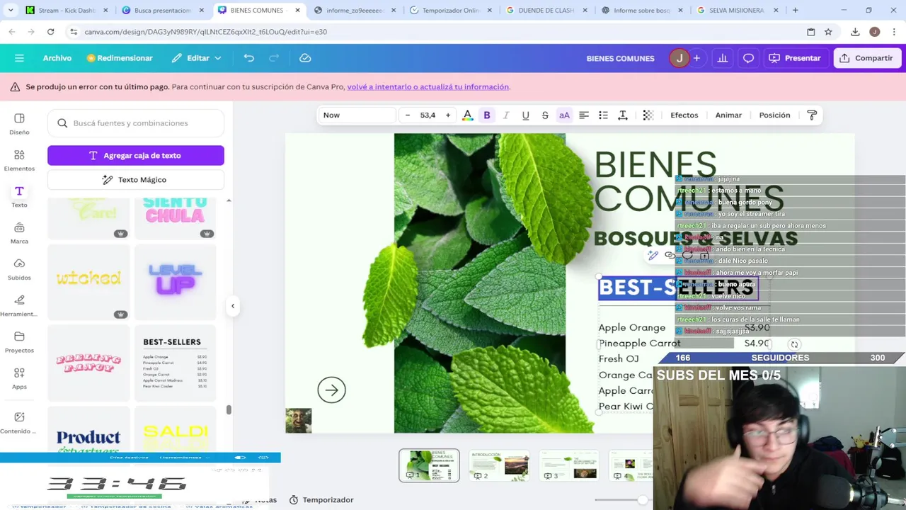Image resolution: width=906 pixels, height=510 pixels.
Task: Bookmark page with star icon
Action: coord(828,32)
